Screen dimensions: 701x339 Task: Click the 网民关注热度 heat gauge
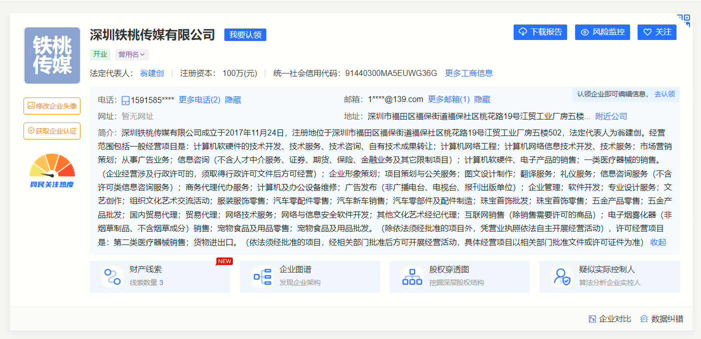[51, 170]
